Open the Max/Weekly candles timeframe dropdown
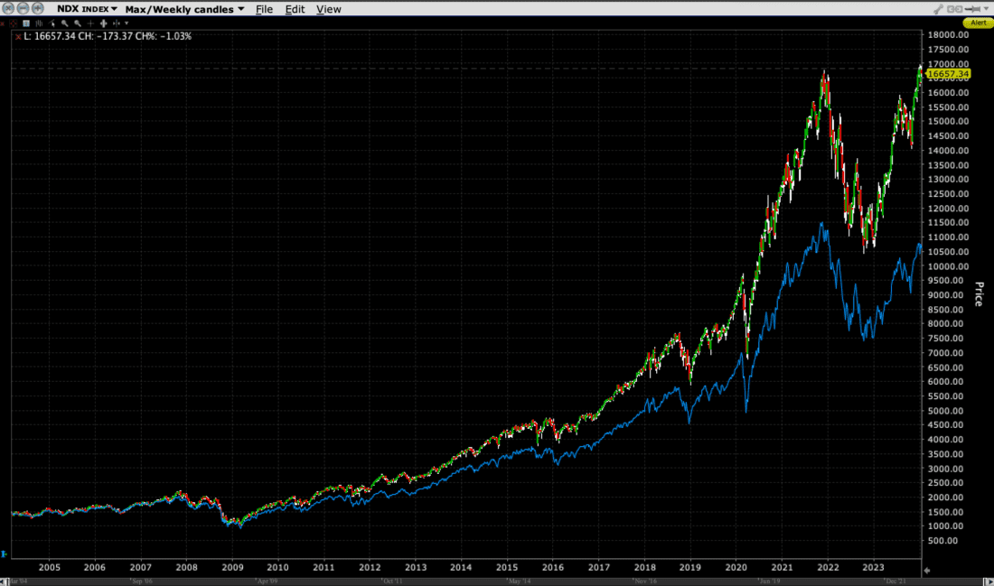This screenshot has width=994, height=586. 185,9
